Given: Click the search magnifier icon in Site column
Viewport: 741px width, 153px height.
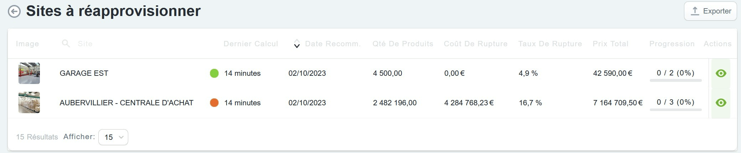Looking at the screenshot, I should tap(66, 44).
